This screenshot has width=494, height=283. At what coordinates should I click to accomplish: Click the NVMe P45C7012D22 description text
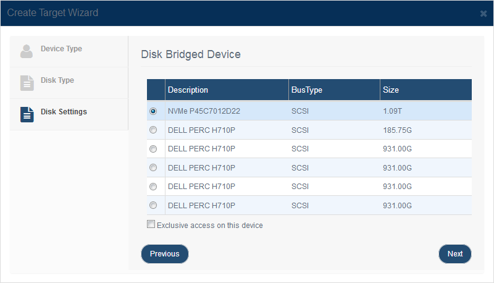[x=204, y=111]
